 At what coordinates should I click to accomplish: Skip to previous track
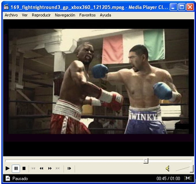pos(33,168)
